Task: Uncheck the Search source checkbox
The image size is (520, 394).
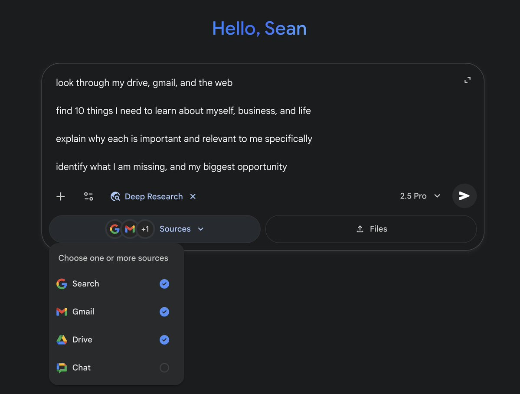Action: [x=164, y=283]
